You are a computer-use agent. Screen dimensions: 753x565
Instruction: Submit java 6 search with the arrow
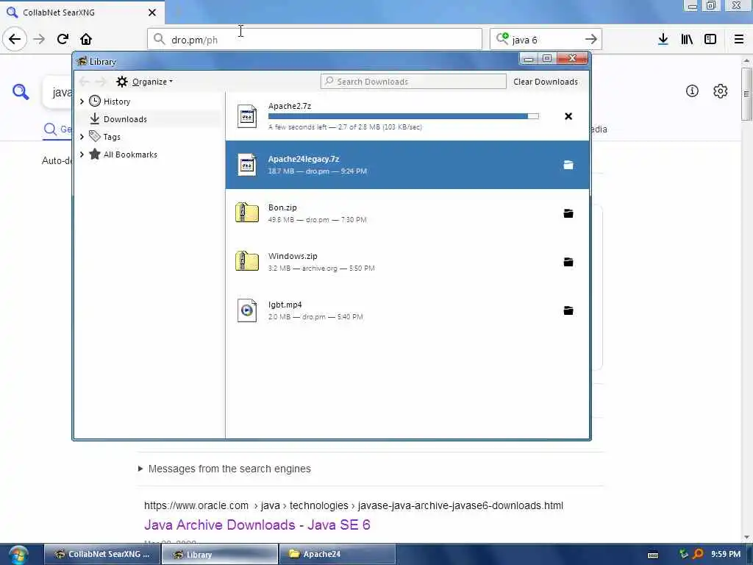[591, 39]
